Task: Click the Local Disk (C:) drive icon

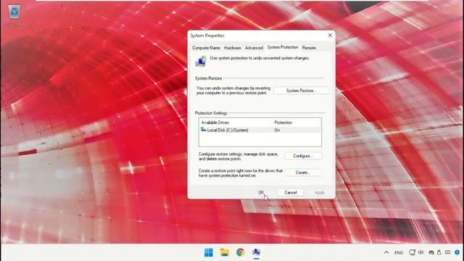Action: [x=203, y=130]
